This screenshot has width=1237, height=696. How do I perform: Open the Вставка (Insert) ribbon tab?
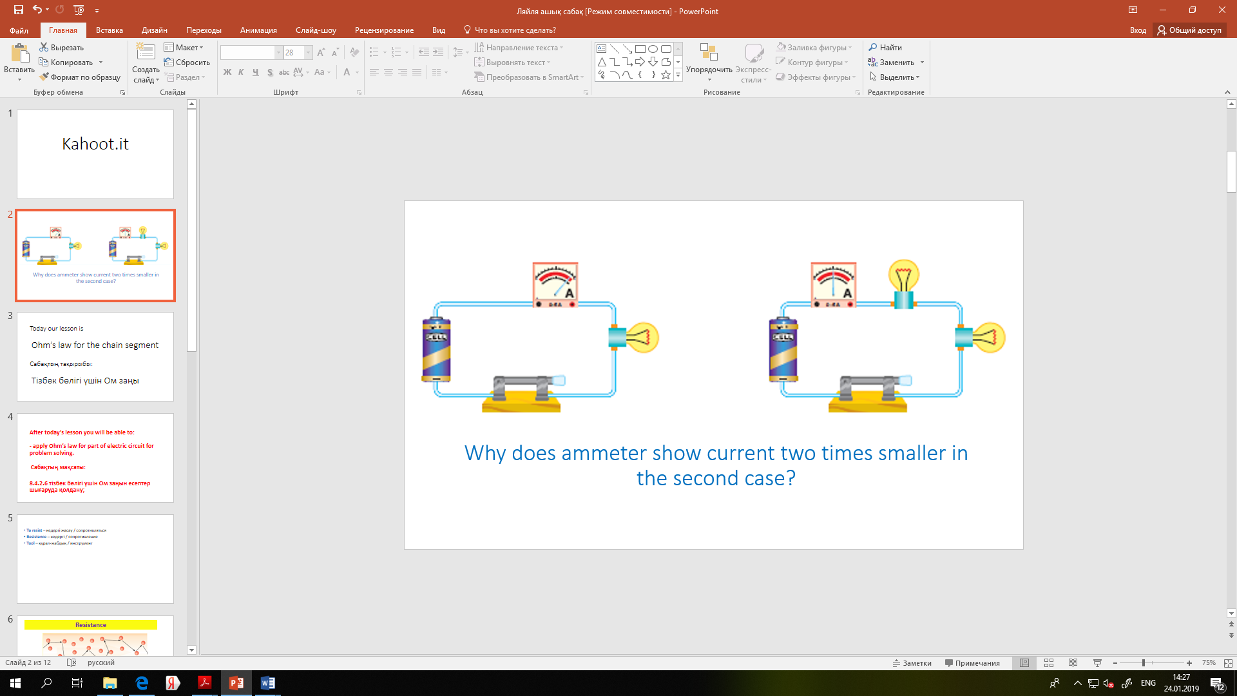[109, 30]
